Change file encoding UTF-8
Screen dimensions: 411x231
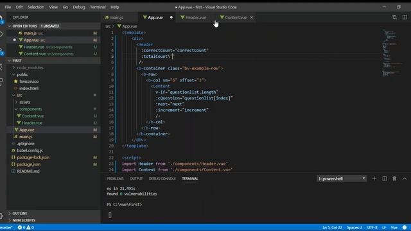pyautogui.click(x=372, y=228)
